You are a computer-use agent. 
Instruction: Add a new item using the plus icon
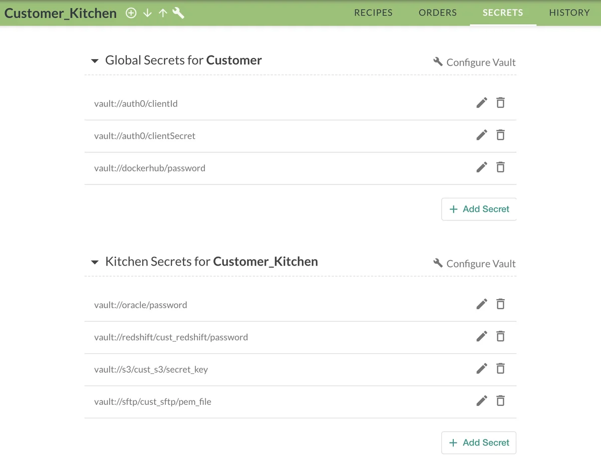pyautogui.click(x=131, y=13)
